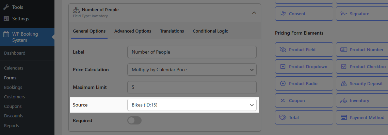Add the Consent form element

pyautogui.click(x=304, y=14)
